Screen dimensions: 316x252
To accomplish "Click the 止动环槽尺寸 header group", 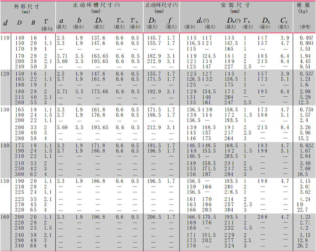I will coord(96,8).
